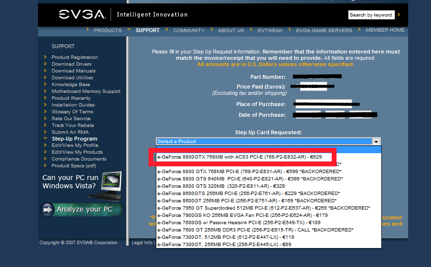Screen dimensions: 431x267
Task: Collapse the Step Up Card dropdown arrow
Action: pos(376,142)
